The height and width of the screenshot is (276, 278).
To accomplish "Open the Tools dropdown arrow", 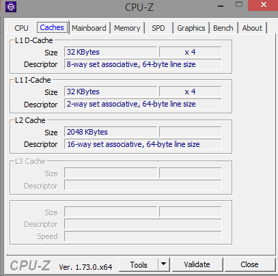I will (163, 264).
